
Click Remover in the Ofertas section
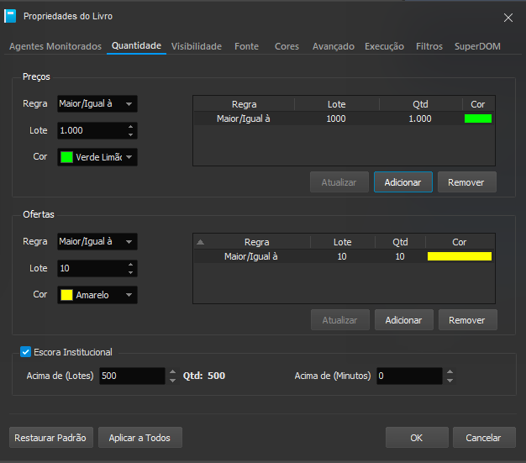pos(467,320)
